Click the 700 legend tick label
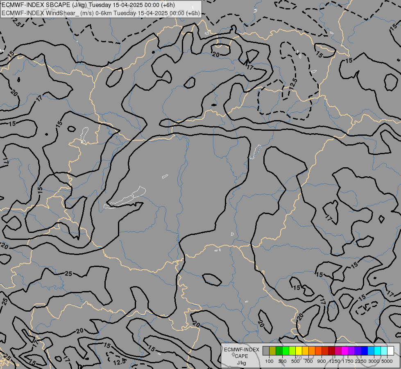The image size is (401, 369). [x=309, y=361]
